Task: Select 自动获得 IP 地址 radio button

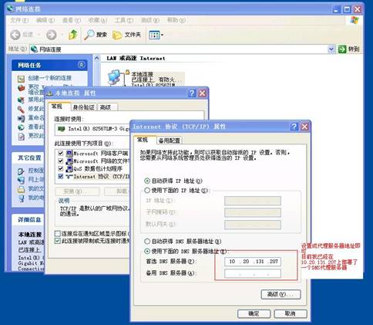Action: point(147,181)
